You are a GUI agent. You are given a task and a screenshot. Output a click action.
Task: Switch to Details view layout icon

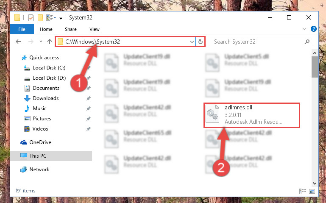(303, 191)
